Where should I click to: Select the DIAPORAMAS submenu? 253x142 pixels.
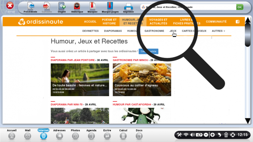(113, 31)
